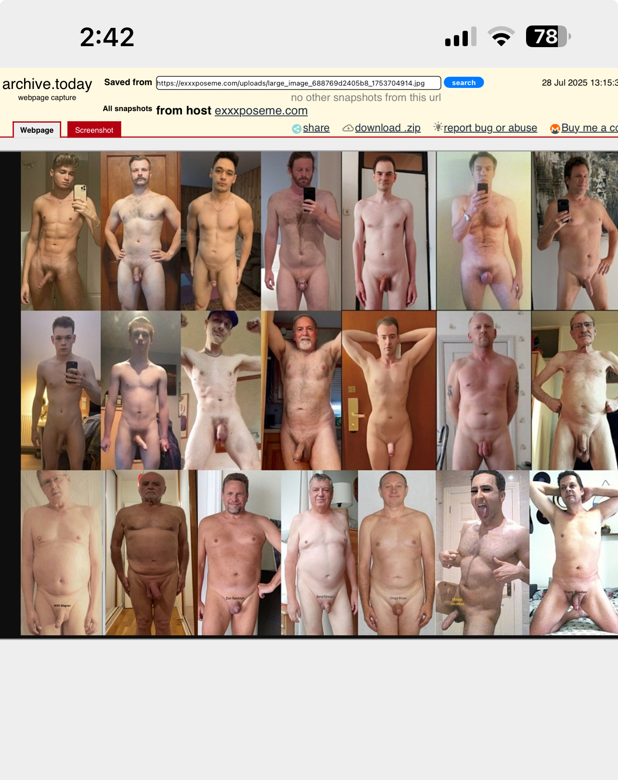The image size is (618, 780).
Task: Tap the battery indicator showing 78
Action: click(548, 37)
